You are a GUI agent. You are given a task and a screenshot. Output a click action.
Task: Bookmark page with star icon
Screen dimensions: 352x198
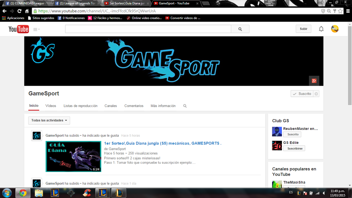click(340, 11)
